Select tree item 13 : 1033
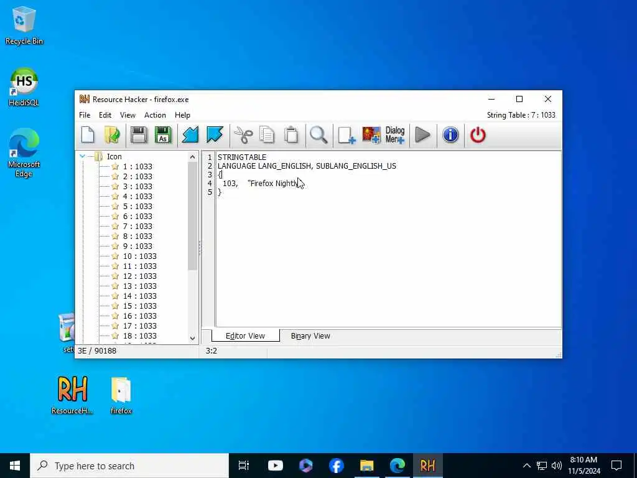Screen dimensions: 637x478 pyautogui.click(x=140, y=286)
